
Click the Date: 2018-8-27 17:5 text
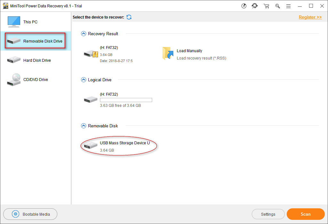116,61
